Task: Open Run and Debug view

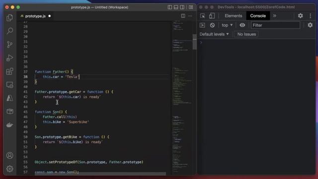Action: tap(9, 58)
